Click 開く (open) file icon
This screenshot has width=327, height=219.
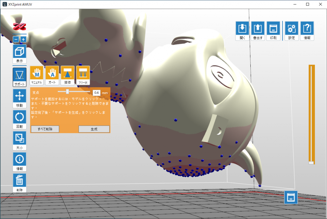(x=242, y=31)
